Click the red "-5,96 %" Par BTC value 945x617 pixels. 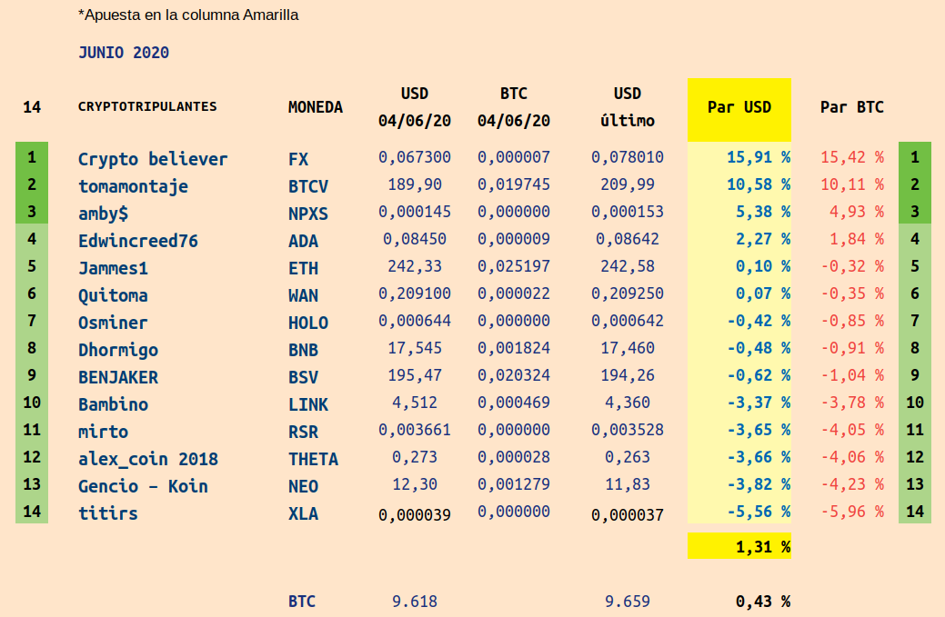point(851,512)
